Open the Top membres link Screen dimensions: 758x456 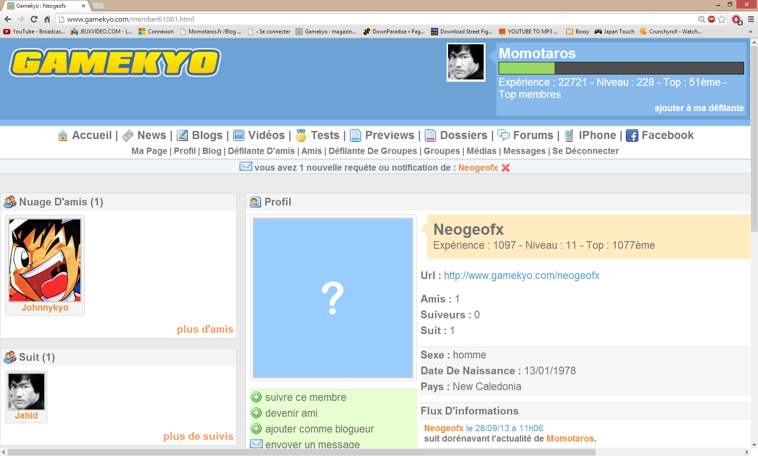pyautogui.click(x=530, y=94)
